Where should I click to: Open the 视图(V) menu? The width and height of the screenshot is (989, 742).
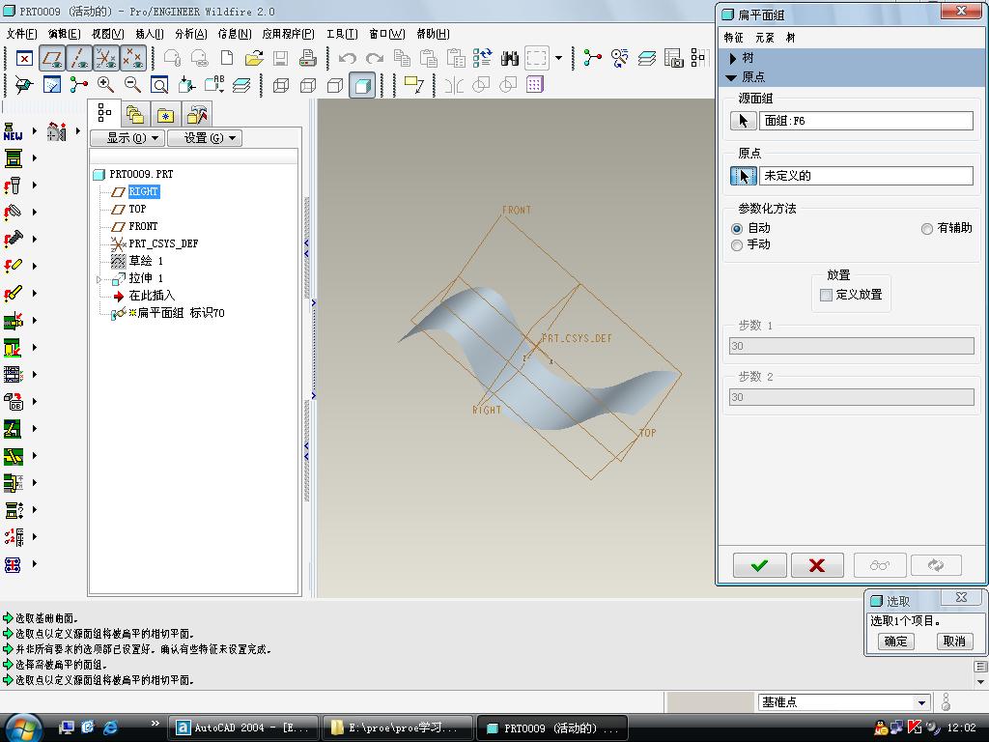(107, 34)
